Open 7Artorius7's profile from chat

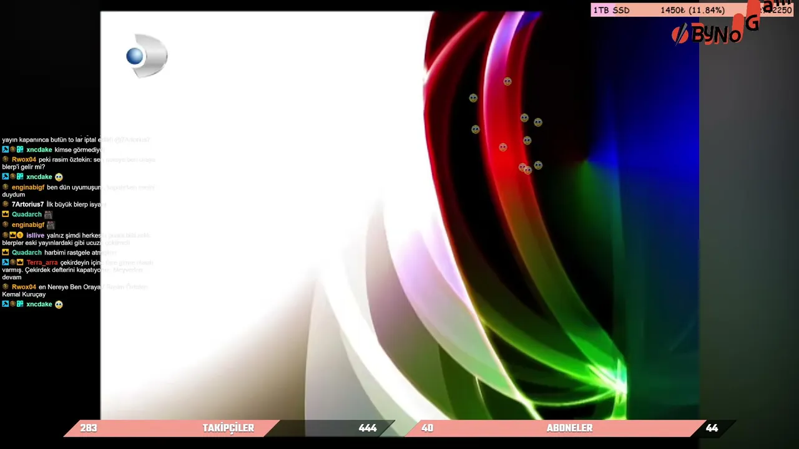[x=27, y=205]
